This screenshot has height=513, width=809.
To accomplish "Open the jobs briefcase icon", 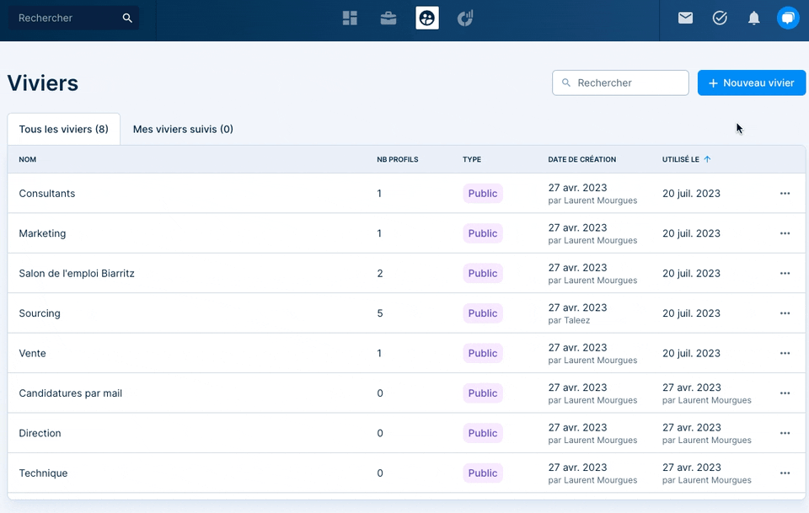I will point(388,18).
